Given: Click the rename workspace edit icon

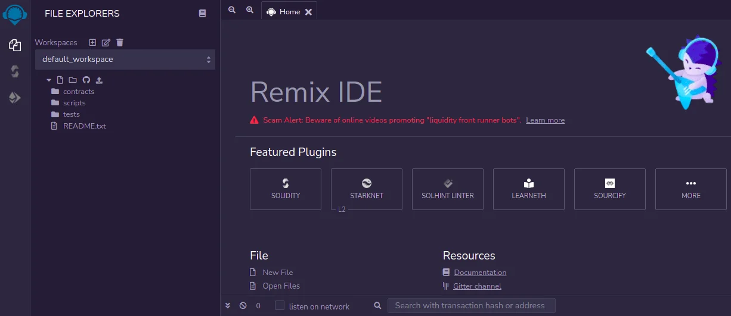Looking at the screenshot, I should [106, 42].
